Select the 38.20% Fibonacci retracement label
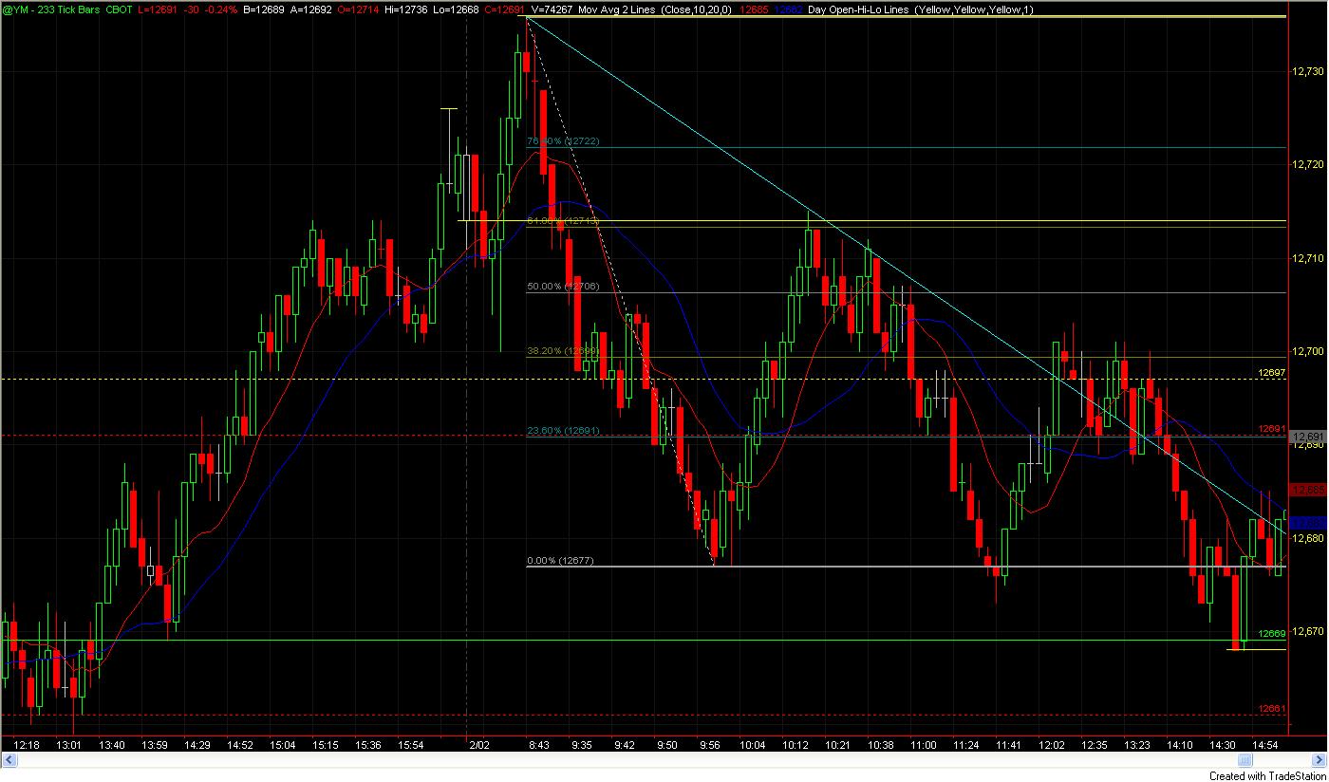 point(563,350)
